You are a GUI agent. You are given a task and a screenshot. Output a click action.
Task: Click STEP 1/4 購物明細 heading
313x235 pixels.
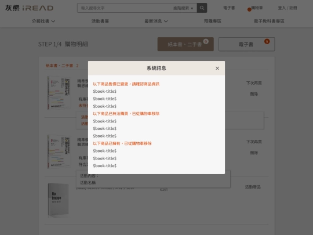[63, 44]
